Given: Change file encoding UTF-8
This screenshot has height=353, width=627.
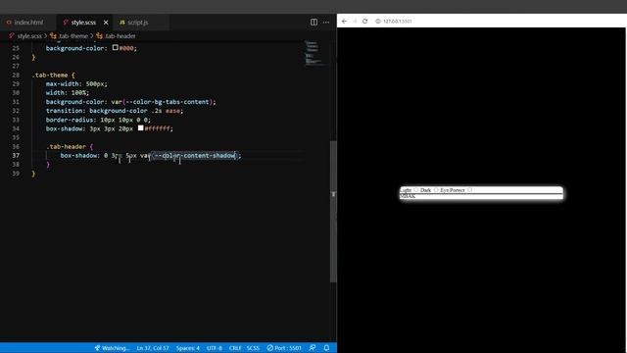Looking at the screenshot, I should pyautogui.click(x=215, y=348).
